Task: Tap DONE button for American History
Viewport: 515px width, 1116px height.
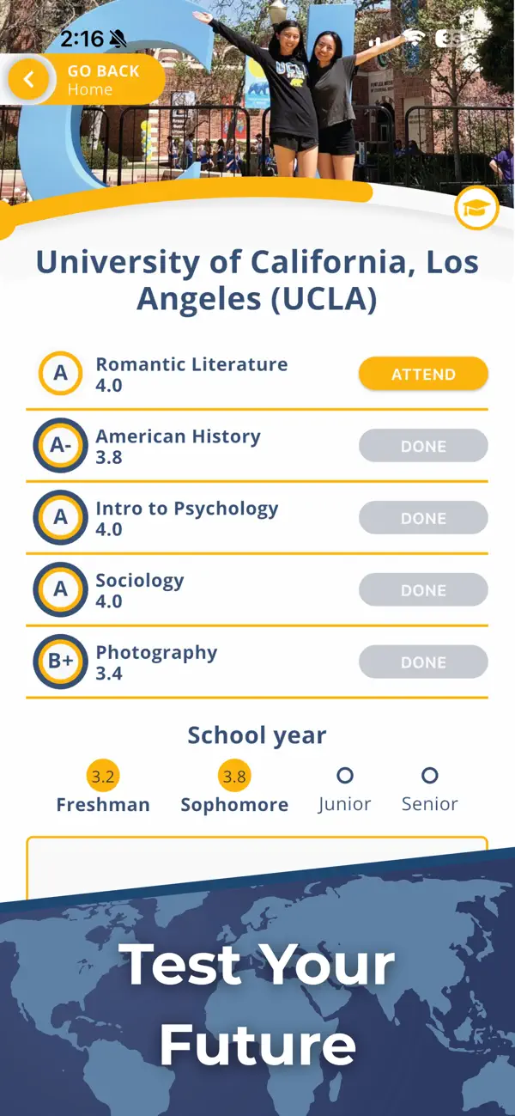Action: tap(423, 446)
